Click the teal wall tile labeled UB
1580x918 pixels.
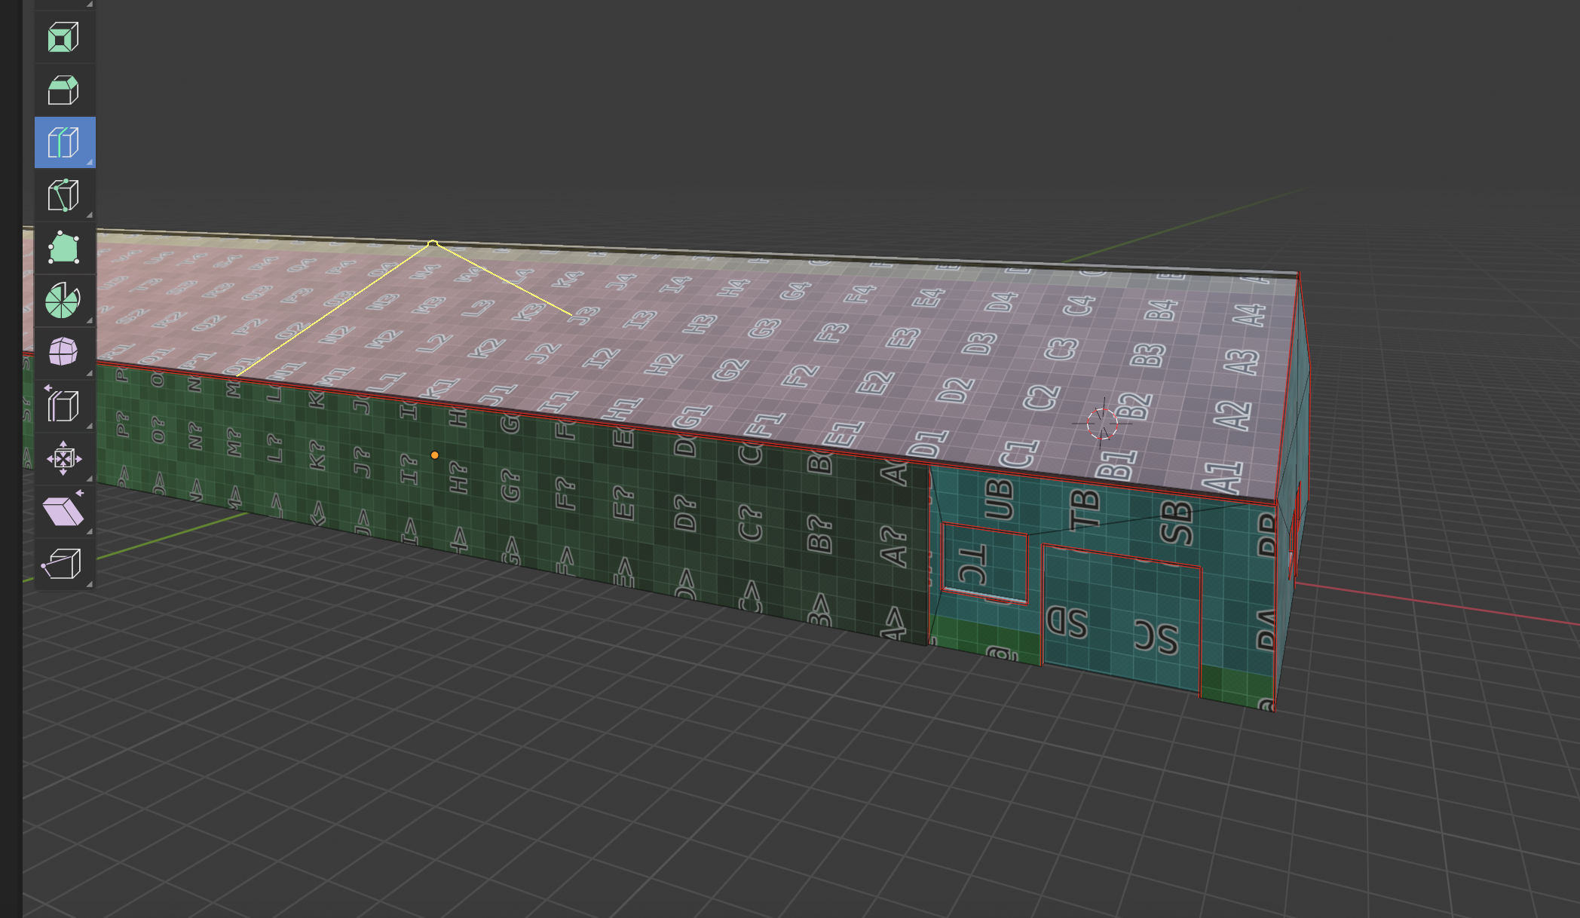1000,499
